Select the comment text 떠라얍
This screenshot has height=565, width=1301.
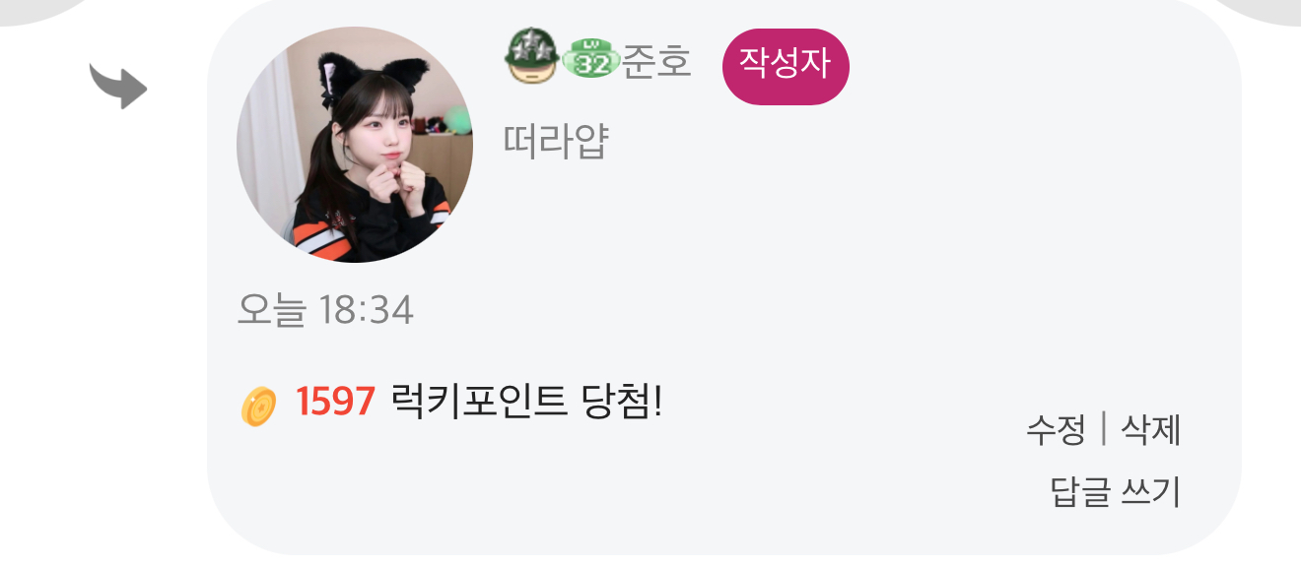pos(556,143)
